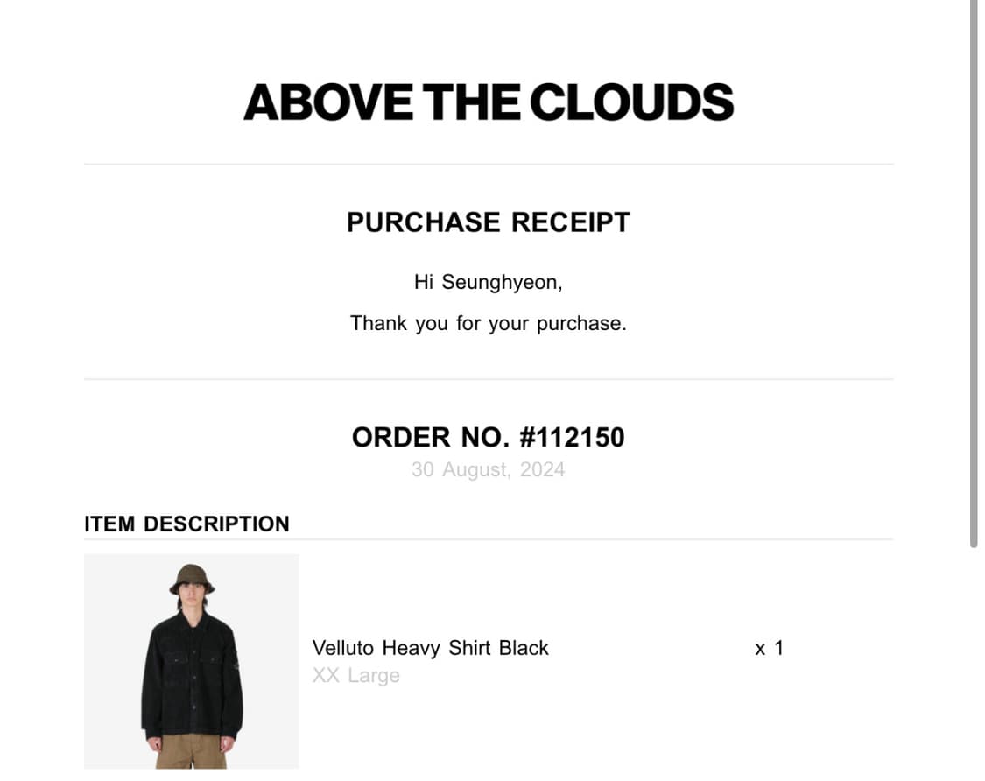Click the divider line under the logo
Image resolution: width=985 pixels, height=781 pixels.
point(489,165)
